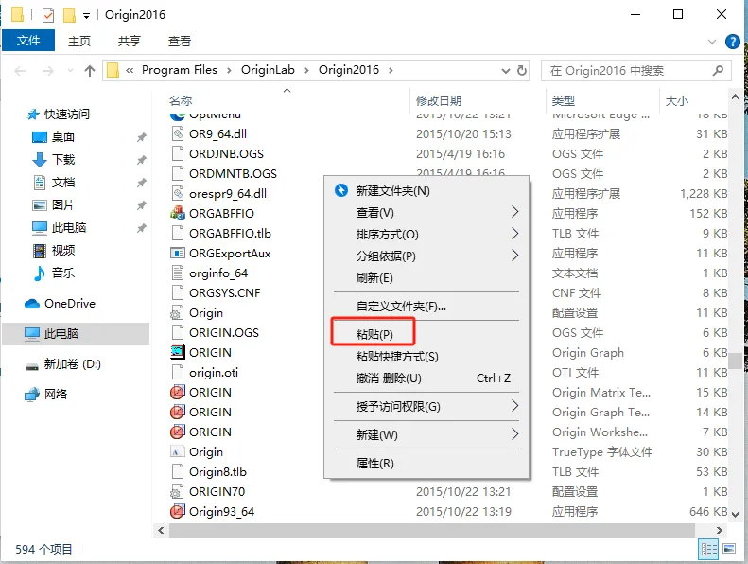The width and height of the screenshot is (748, 564).
Task: Click the Origin TrueType font file icon
Action: 178,451
